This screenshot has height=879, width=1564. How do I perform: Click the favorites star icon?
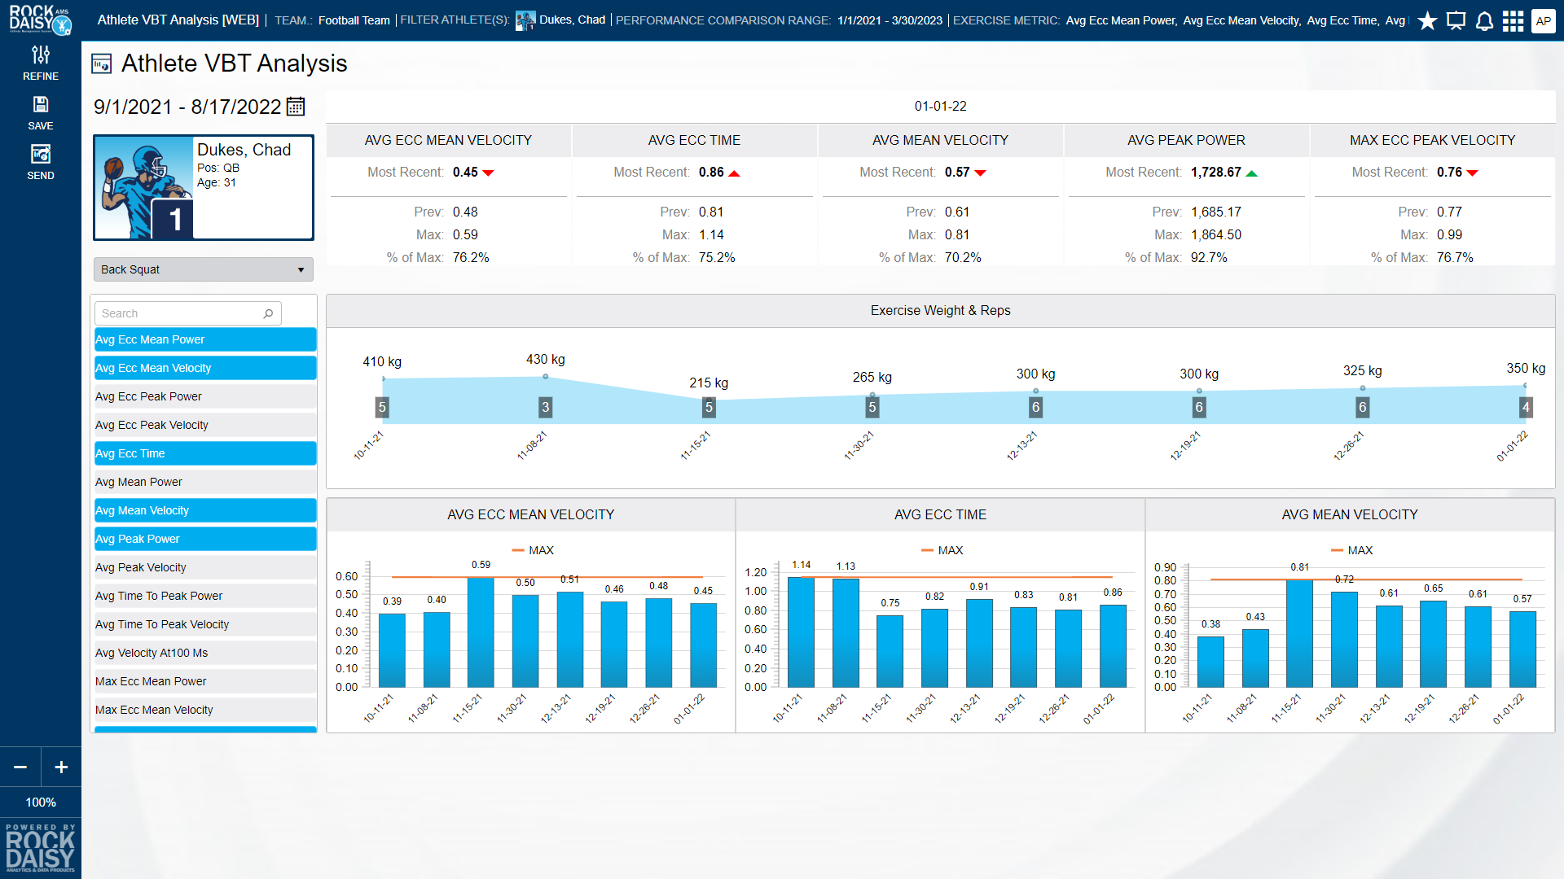pos(1427,21)
